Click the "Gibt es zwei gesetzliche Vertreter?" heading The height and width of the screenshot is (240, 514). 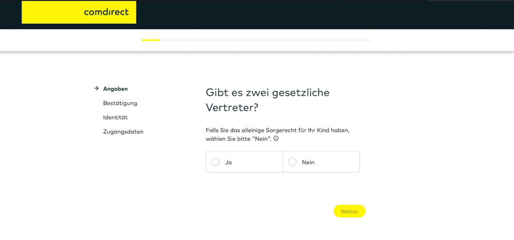pyautogui.click(x=267, y=100)
